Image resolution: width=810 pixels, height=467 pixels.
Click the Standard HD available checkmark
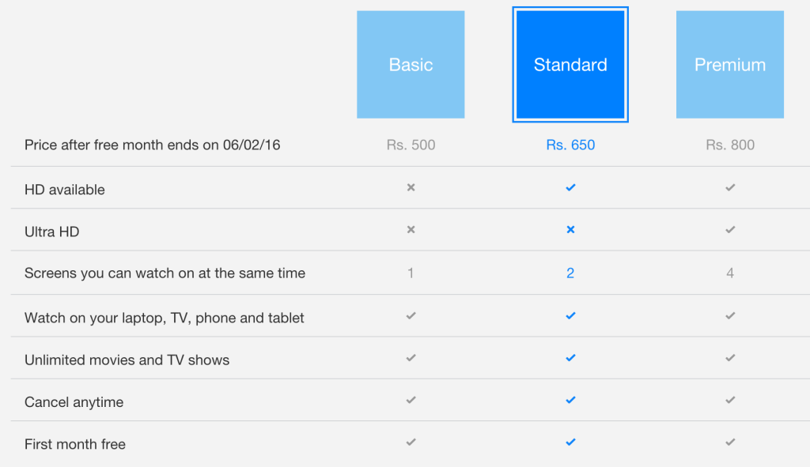(x=570, y=187)
